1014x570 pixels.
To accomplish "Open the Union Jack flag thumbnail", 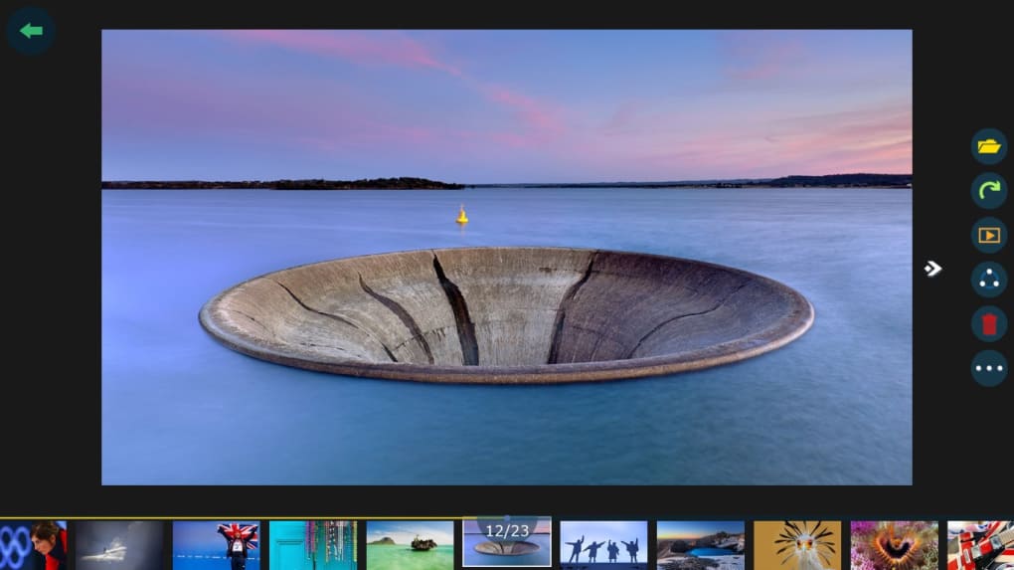I will pos(216,545).
